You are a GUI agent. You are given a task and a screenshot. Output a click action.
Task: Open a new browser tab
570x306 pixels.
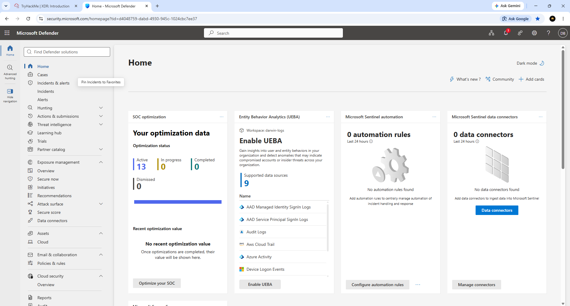tap(157, 6)
